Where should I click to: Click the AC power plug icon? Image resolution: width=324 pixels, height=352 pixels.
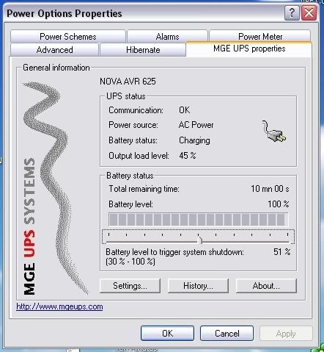click(274, 132)
